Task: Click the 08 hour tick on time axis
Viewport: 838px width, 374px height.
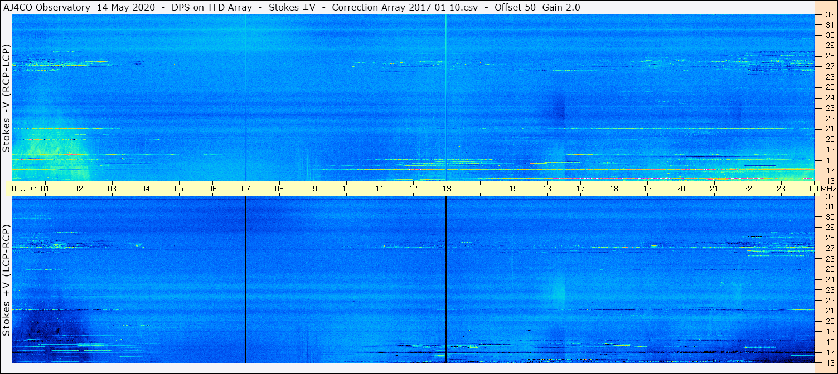Action: click(x=279, y=189)
